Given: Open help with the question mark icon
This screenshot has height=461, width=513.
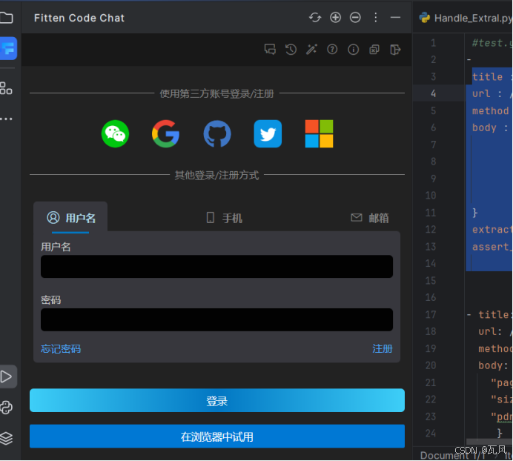Looking at the screenshot, I should click(x=332, y=50).
